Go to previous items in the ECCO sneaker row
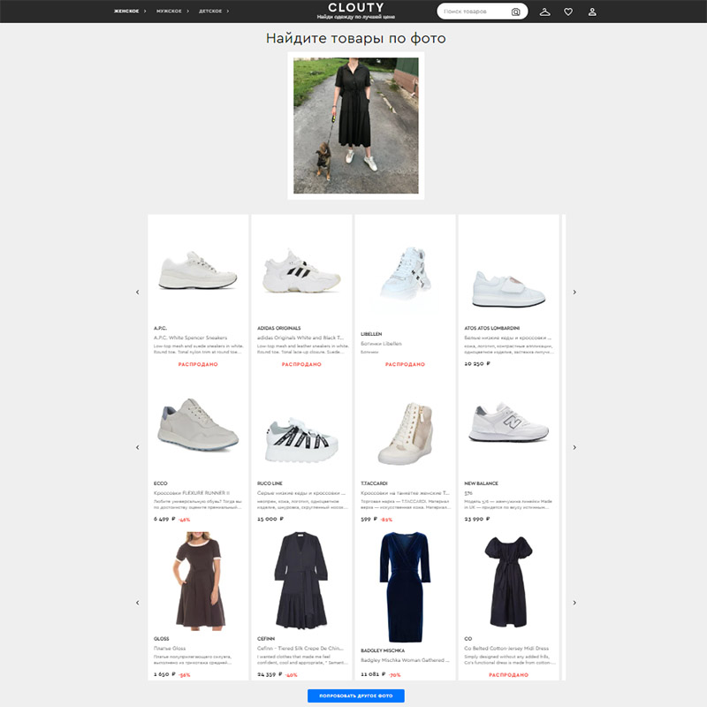 [x=138, y=447]
